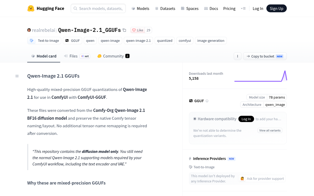Click the GGUF tag icon
This screenshot has height=196, width=314.
point(67,41)
